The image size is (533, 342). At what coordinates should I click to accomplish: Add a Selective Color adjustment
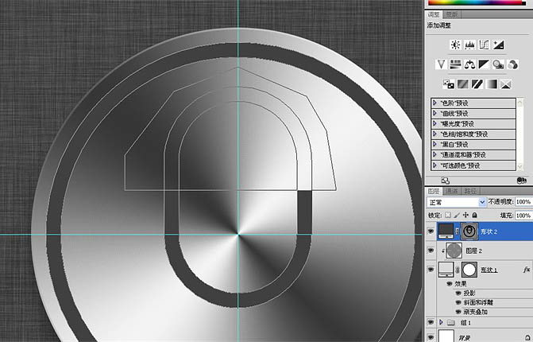tap(506, 84)
